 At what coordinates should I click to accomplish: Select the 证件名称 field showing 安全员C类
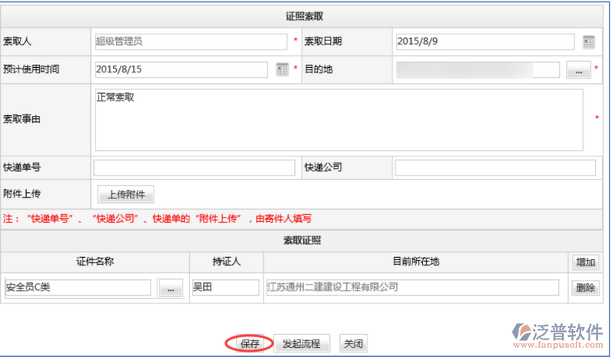click(x=78, y=288)
